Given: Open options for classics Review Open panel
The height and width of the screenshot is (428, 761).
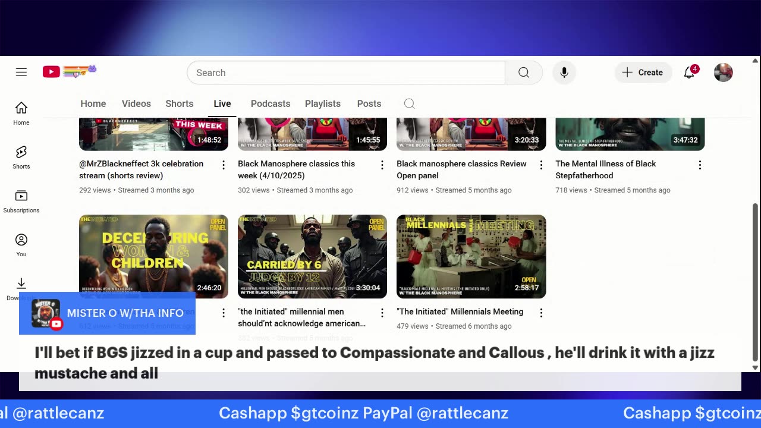Looking at the screenshot, I should (541, 165).
